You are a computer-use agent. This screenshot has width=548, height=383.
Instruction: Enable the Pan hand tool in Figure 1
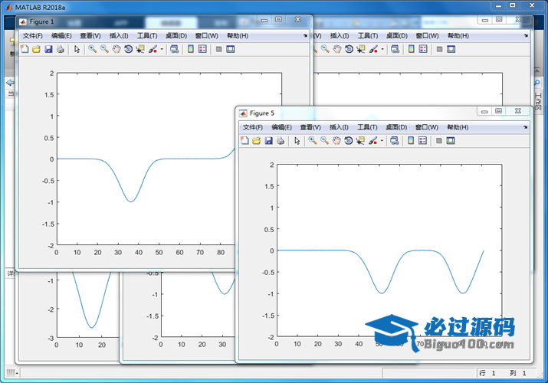(x=116, y=49)
